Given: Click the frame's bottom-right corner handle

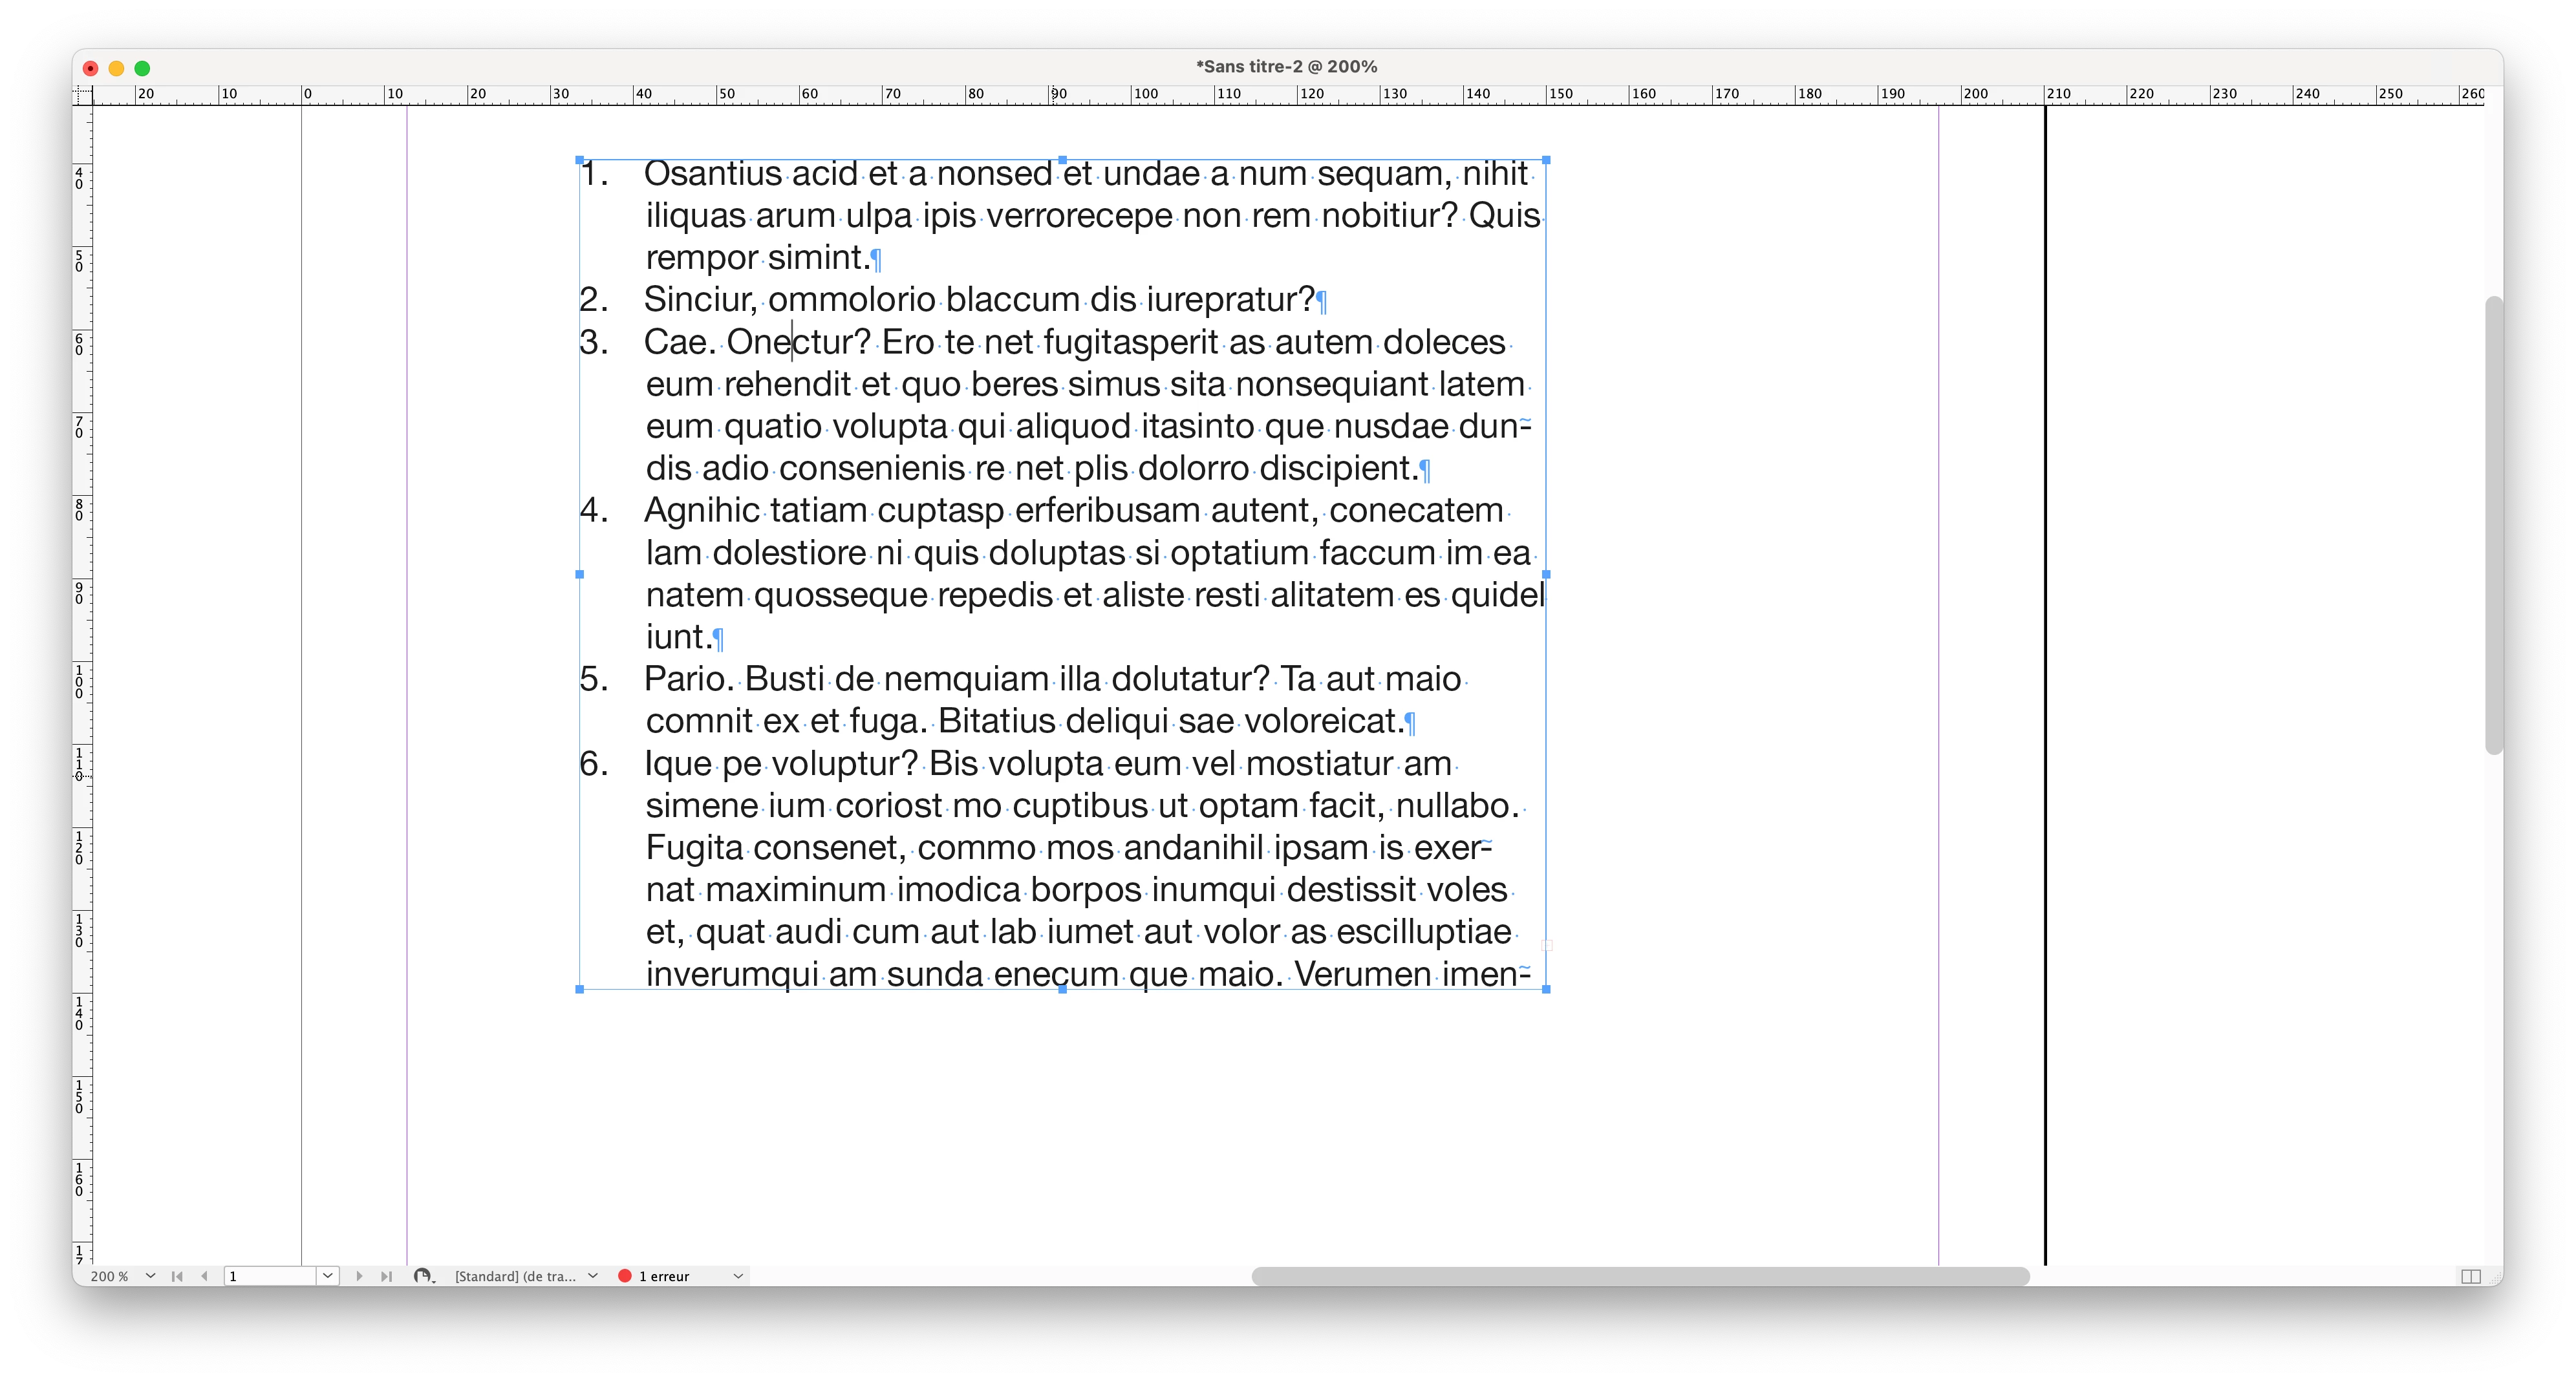Looking at the screenshot, I should pos(1546,989).
